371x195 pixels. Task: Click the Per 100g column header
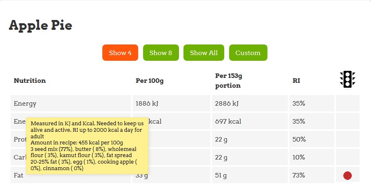point(150,81)
